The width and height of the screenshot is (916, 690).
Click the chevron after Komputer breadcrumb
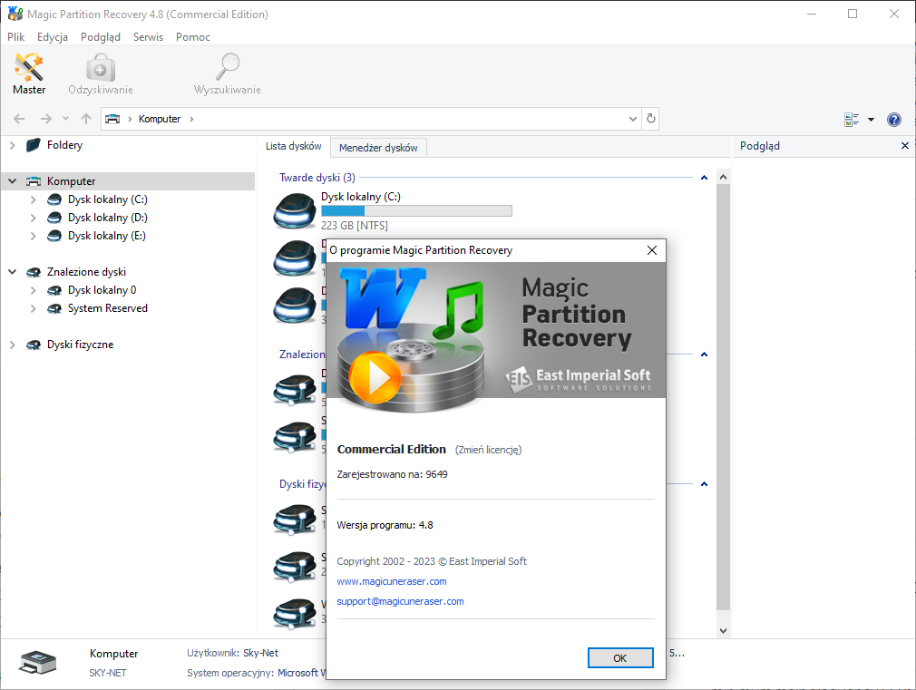click(x=191, y=119)
